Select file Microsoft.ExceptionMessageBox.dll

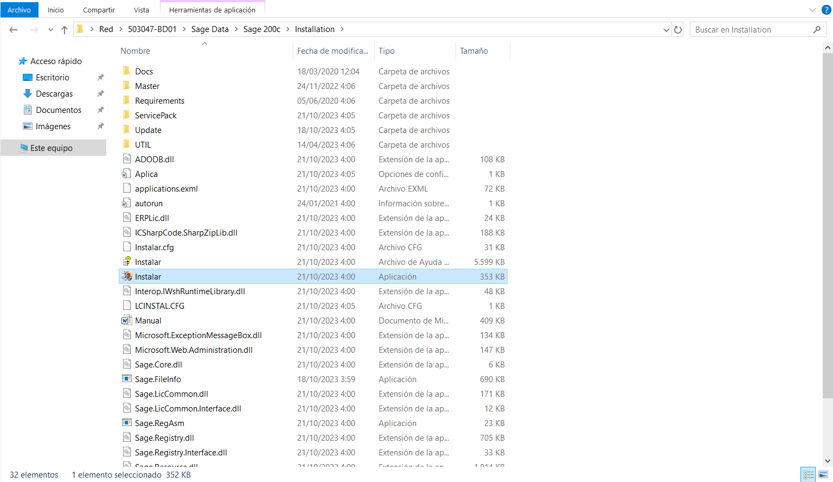(x=198, y=335)
